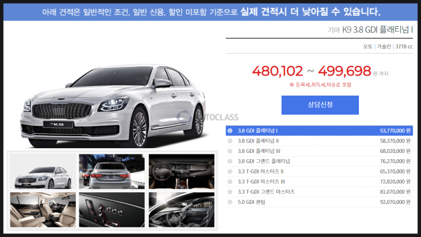Select radio for 3.8 GDI 플래티넘 I
Screen dimensions: 421x237
tap(230, 130)
